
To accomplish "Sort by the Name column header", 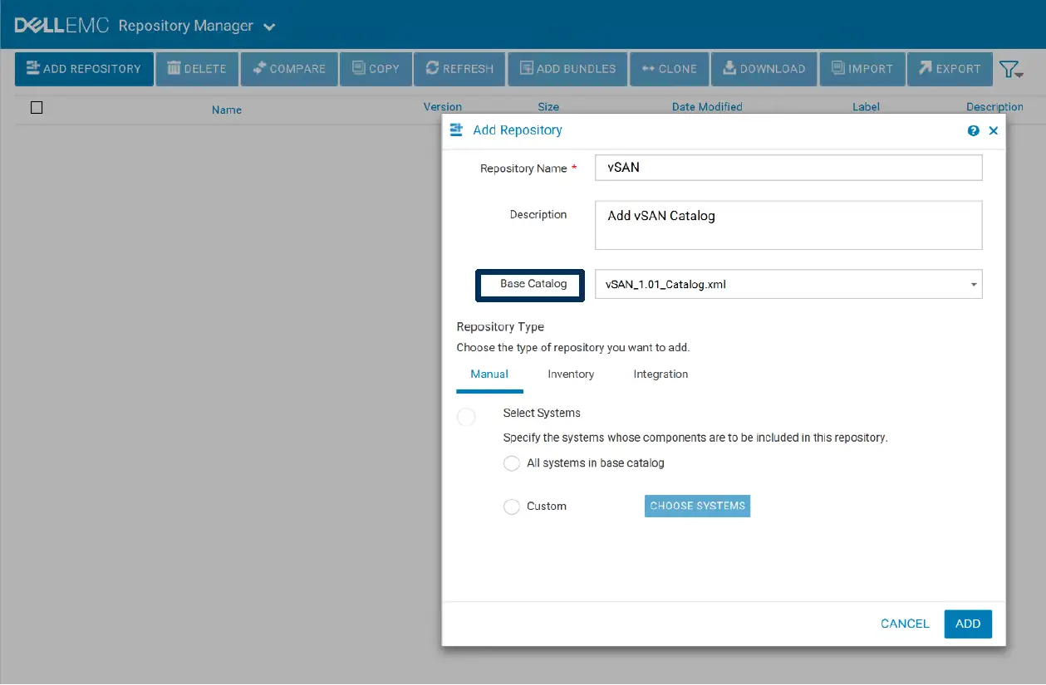I will (x=227, y=110).
